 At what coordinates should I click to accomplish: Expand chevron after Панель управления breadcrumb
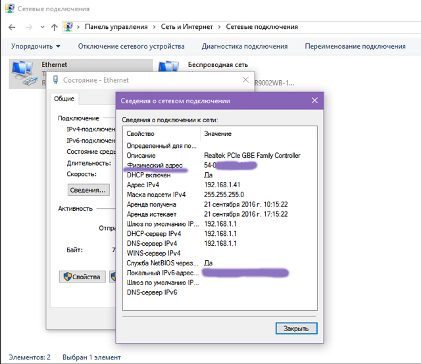(154, 27)
